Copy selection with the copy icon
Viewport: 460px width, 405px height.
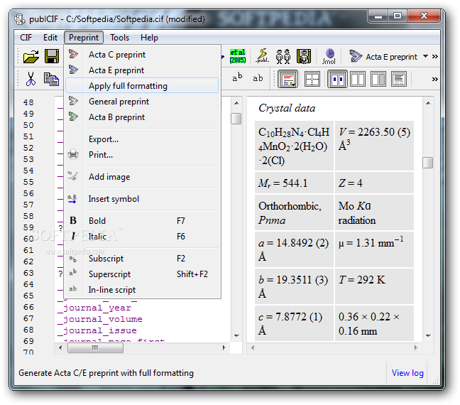pyautogui.click(x=51, y=79)
